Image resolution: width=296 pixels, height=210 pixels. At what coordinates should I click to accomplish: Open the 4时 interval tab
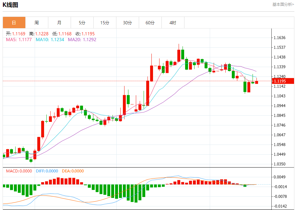[173, 23]
